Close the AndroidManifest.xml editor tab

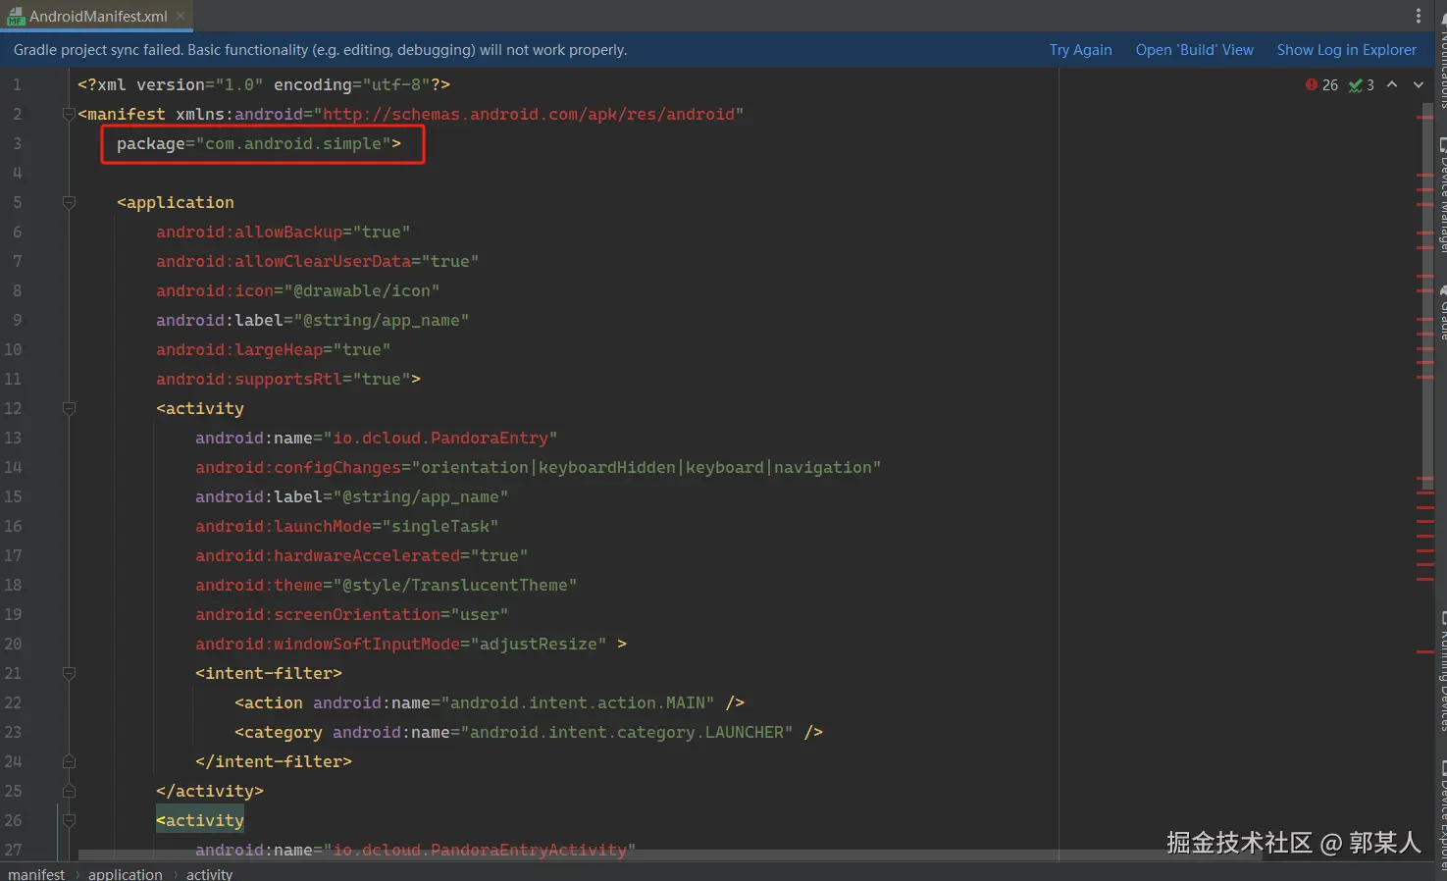click(181, 16)
